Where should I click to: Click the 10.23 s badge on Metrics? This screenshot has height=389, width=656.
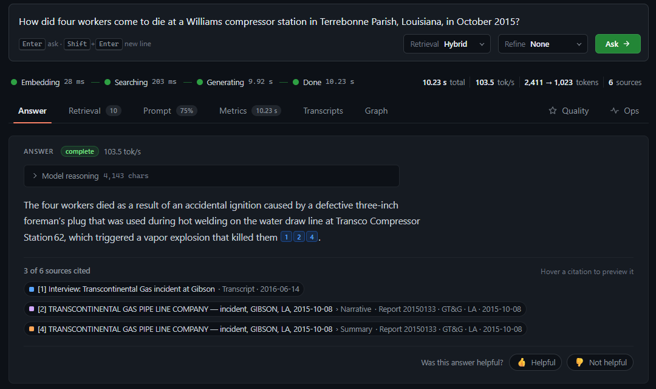click(267, 111)
